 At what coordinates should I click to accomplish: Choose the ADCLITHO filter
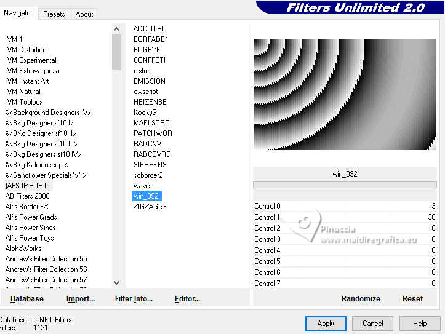[x=150, y=29]
